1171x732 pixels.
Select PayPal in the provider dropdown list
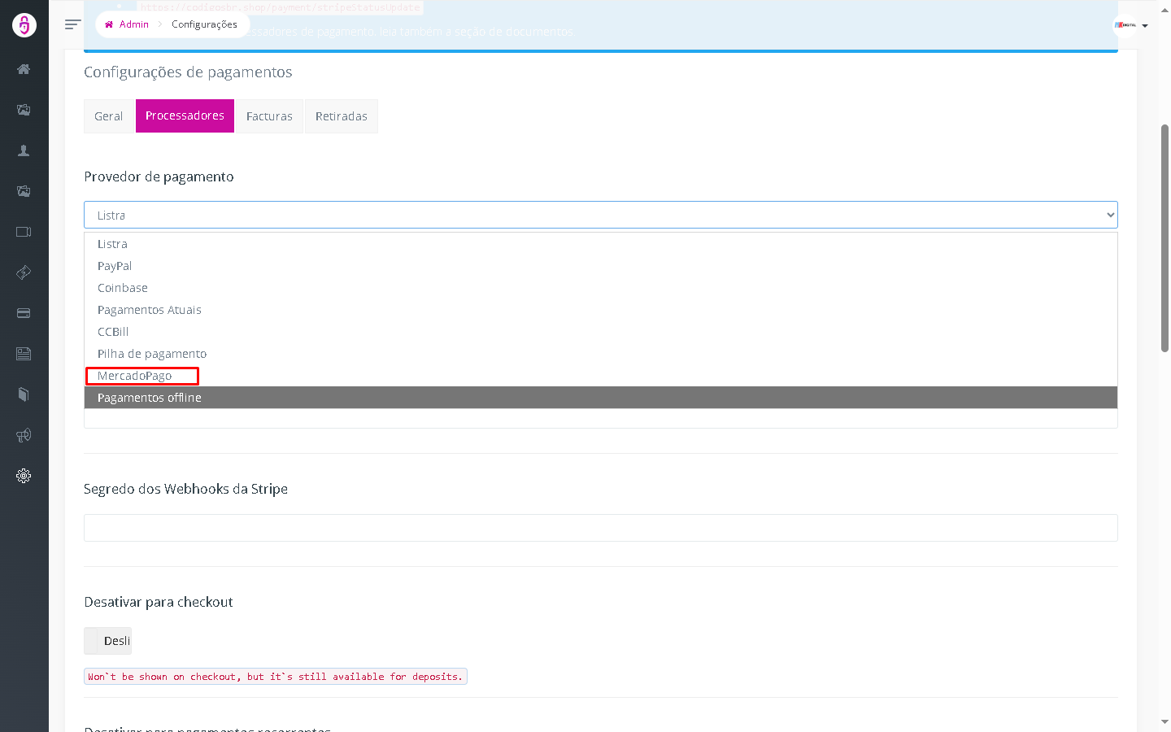tap(115, 266)
